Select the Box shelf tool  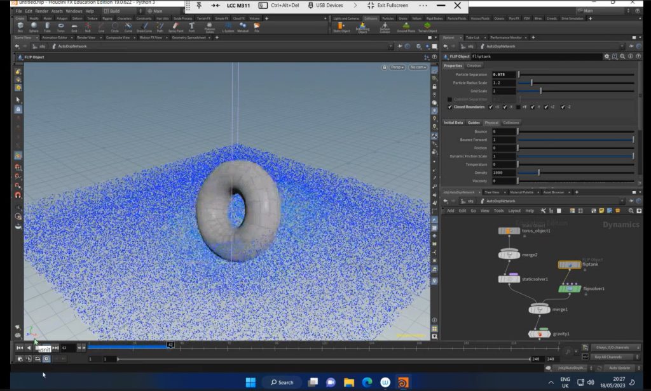point(20,27)
